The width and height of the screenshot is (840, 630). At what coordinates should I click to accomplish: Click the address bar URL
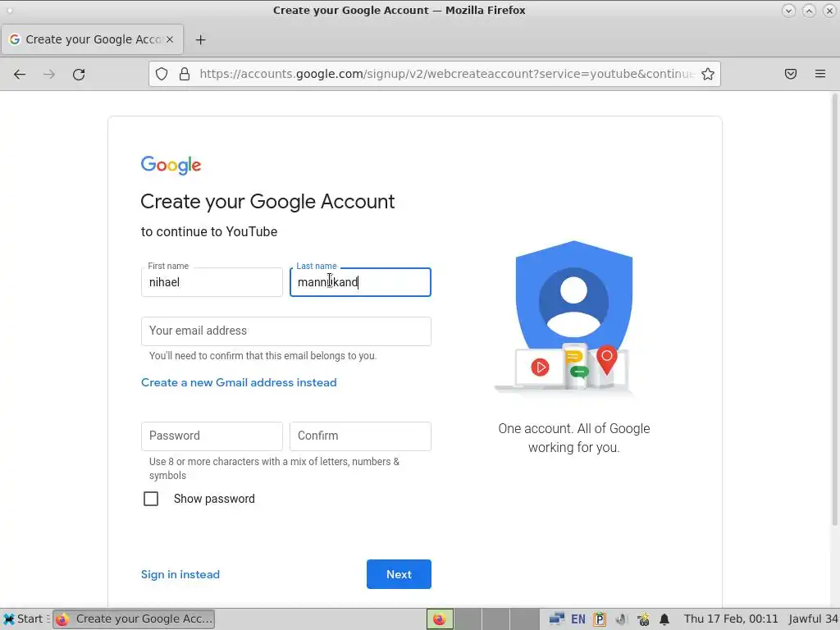447,74
